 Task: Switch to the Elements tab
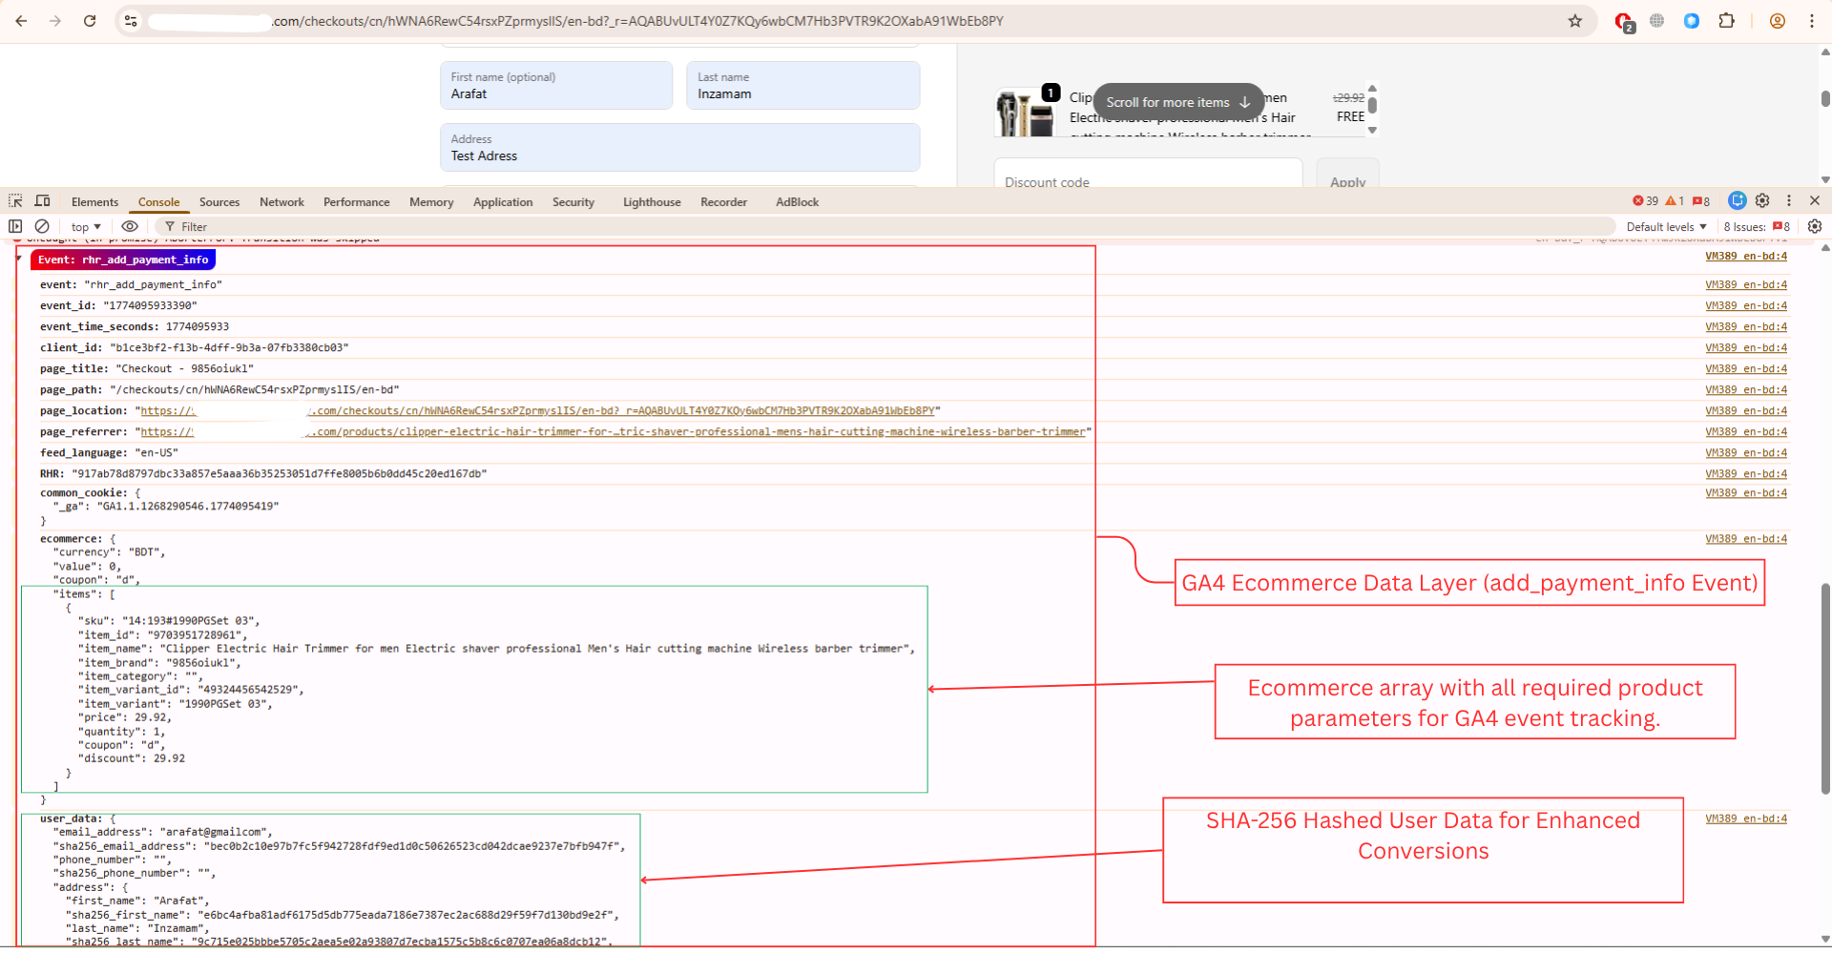(94, 201)
